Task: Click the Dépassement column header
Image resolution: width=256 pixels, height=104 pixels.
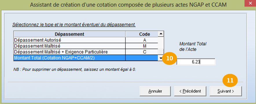Action: pos(69,34)
